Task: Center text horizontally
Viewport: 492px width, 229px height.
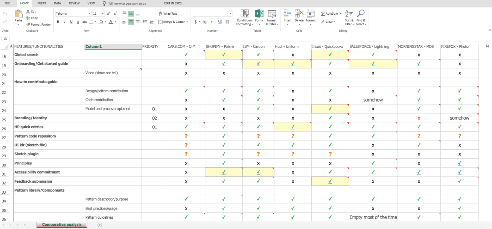Action: coord(131,22)
